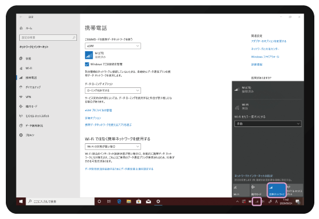Screen dimensions: 319x219
Task: Toggle the Wi-Fi quick action tile
Action: coord(241,190)
